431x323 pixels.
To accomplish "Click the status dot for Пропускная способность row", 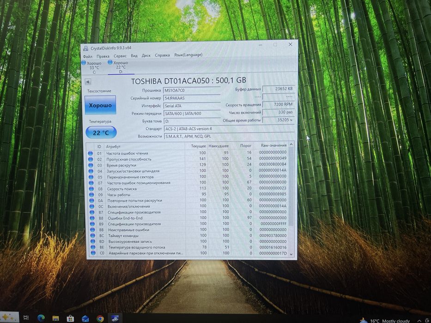I will click(91, 159).
